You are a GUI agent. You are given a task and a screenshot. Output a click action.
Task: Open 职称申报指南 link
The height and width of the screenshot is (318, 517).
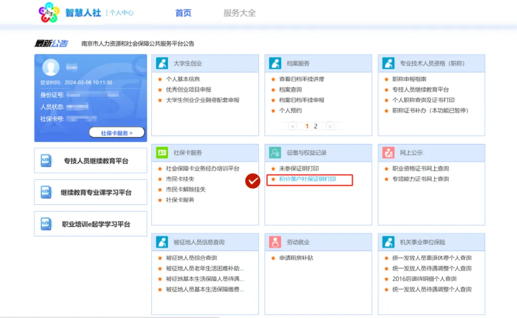click(409, 79)
